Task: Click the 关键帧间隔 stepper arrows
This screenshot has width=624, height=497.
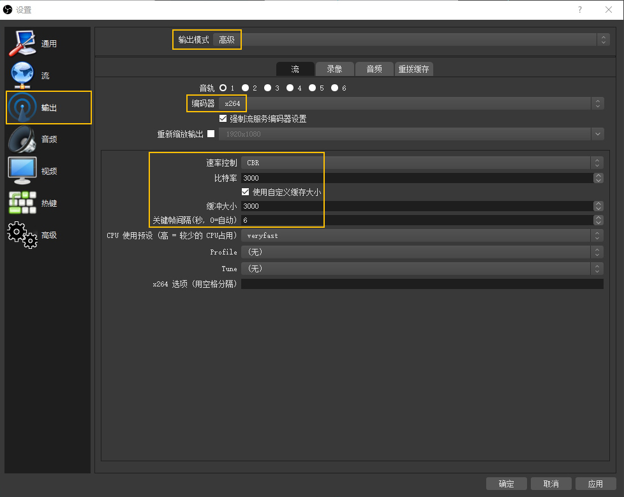Action: tap(598, 220)
